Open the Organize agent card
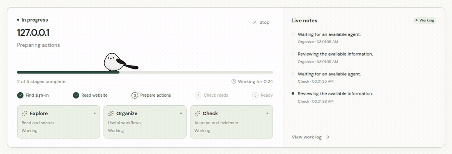This screenshot has width=452, height=154. tap(145, 122)
